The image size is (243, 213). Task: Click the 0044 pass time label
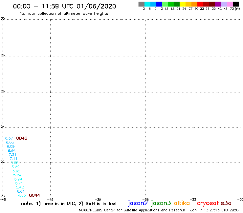34,195
